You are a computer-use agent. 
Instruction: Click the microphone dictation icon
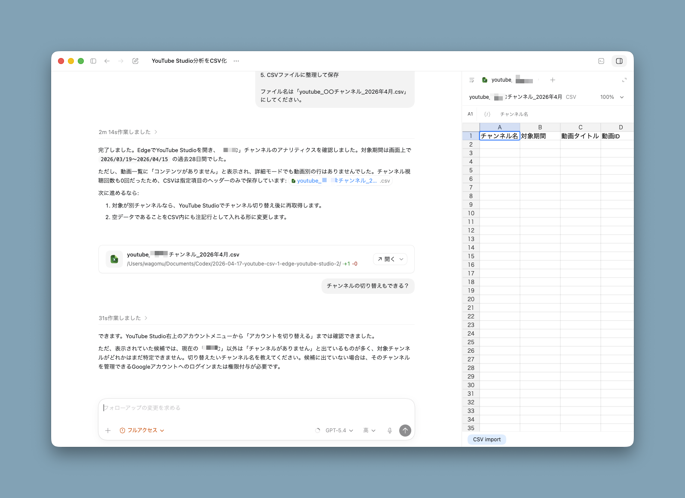click(x=390, y=431)
